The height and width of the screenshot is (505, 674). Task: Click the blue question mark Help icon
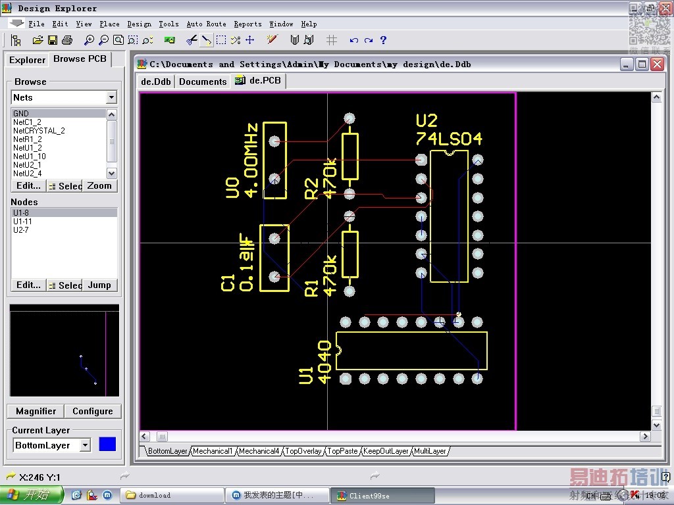(383, 40)
